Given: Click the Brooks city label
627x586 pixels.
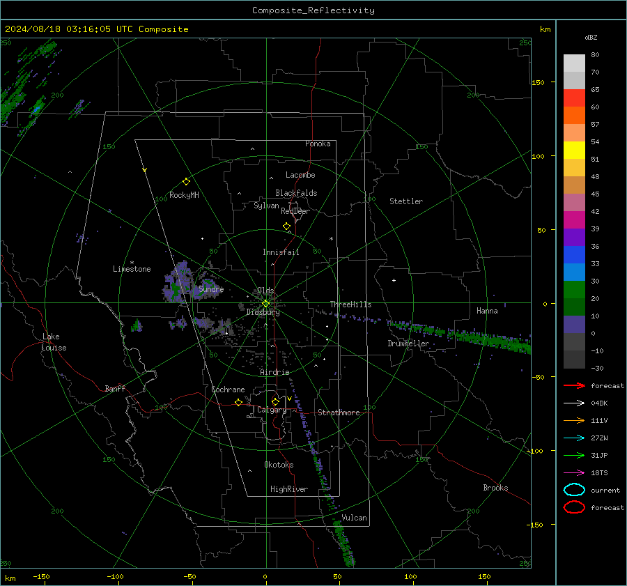Looking at the screenshot, I should [x=495, y=488].
